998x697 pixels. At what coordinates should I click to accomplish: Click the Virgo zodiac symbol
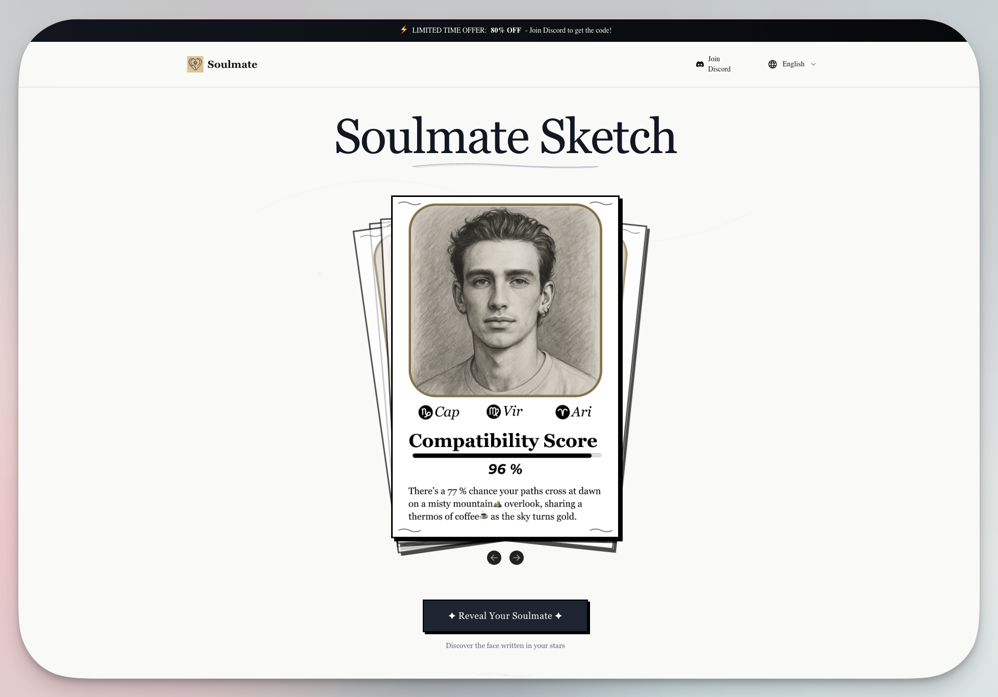493,412
